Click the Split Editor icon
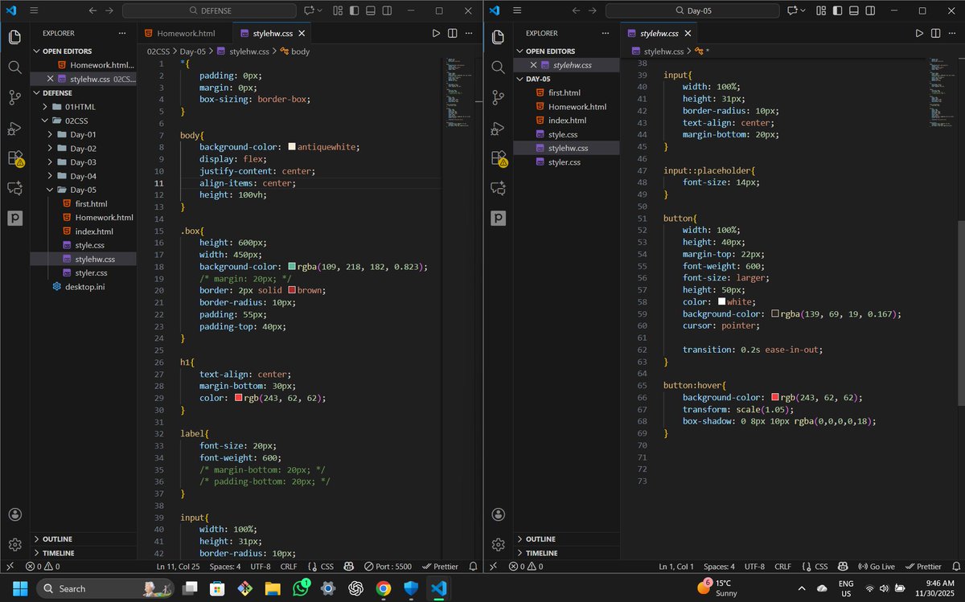The image size is (965, 602). tap(452, 33)
